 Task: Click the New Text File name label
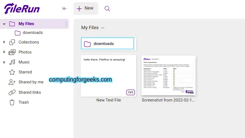click(109, 100)
